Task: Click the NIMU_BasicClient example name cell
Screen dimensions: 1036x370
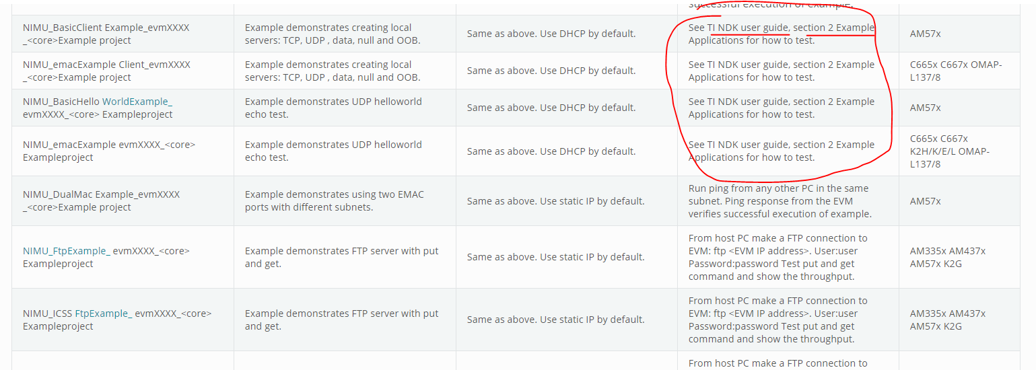Action: tap(106, 34)
